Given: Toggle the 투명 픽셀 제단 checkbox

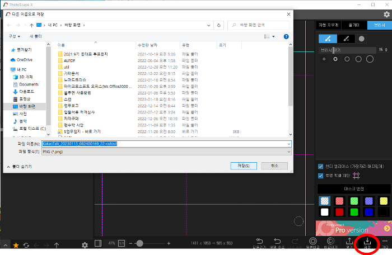Looking at the screenshot, I should [x=320, y=176].
